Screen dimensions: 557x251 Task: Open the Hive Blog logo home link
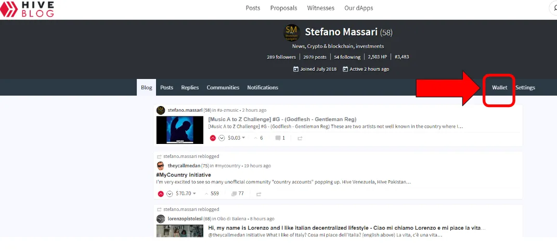27,9
